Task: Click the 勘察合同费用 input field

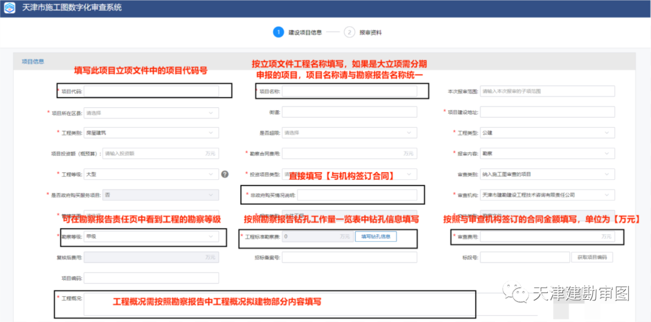Action: tap(350, 153)
